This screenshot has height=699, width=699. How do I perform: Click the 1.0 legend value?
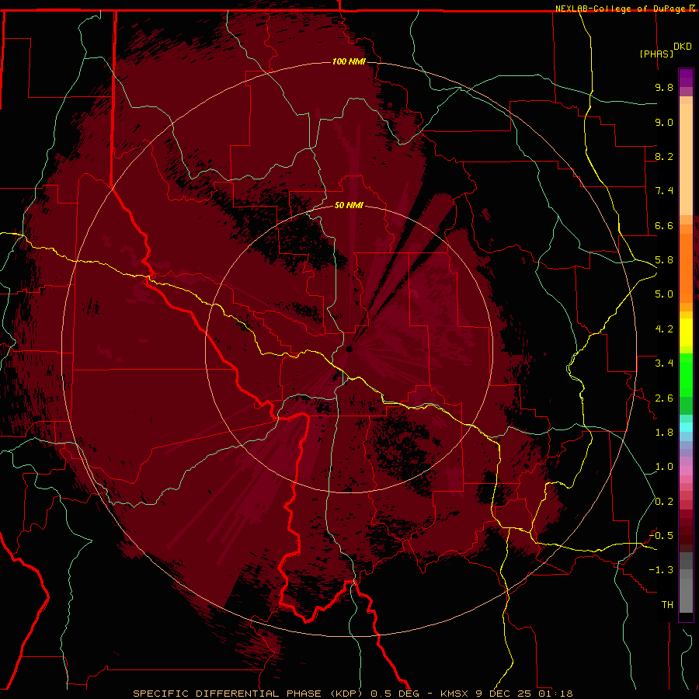click(x=664, y=467)
